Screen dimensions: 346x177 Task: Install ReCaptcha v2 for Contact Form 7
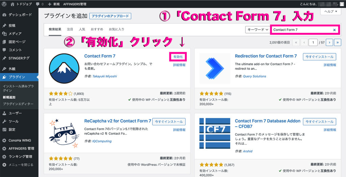(169, 121)
